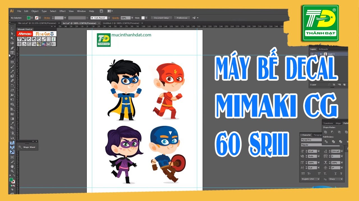Click the FineCut info 'i' icon
Viewport: 359px width, 201px height.
(x=53, y=39)
